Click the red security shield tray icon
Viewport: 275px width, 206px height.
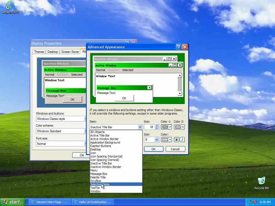(255, 202)
